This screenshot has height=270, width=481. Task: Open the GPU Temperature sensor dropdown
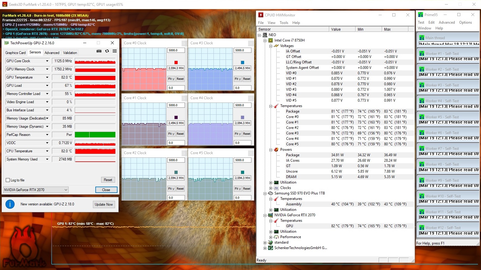pos(47,77)
